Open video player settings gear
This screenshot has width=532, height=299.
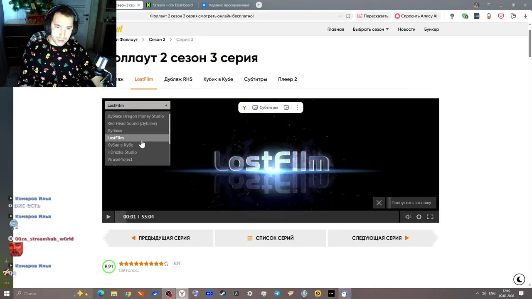419,217
